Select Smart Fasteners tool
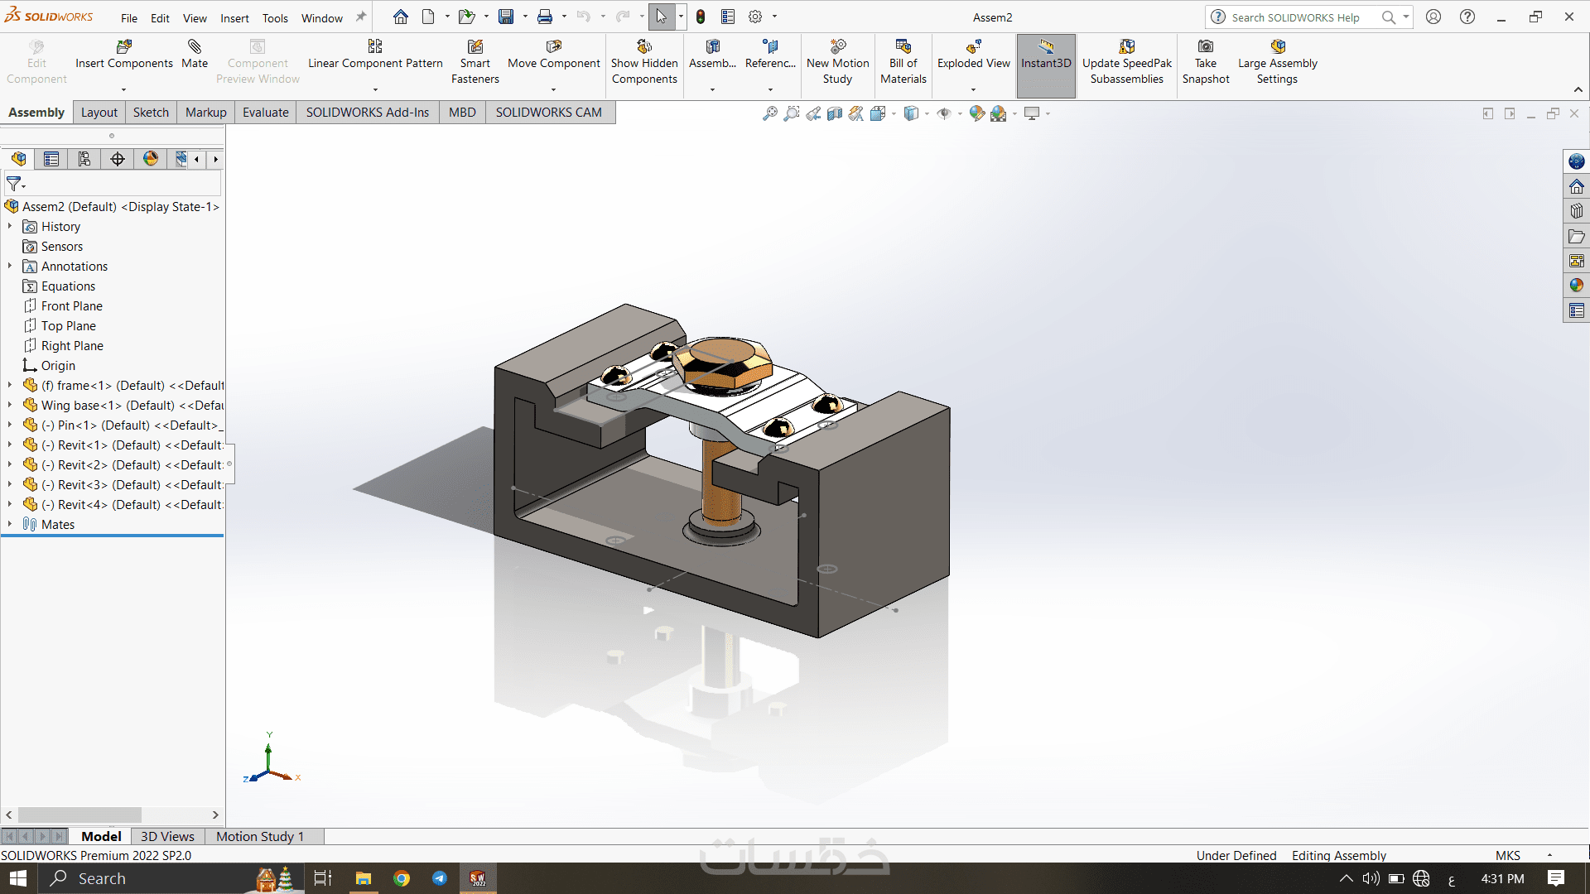Image resolution: width=1590 pixels, height=894 pixels. tap(475, 47)
